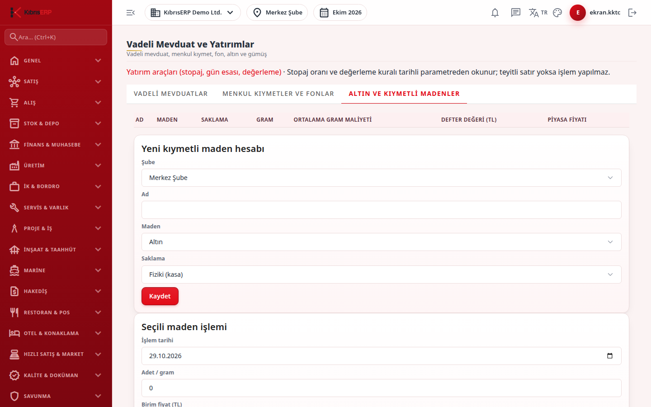Open Genel home icon in sidebar
Screen dimensions: 651x407
click(x=14, y=61)
